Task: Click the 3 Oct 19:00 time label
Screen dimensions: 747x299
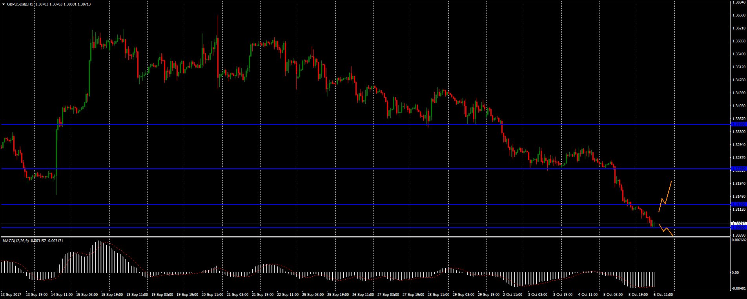Action: pos(563,294)
